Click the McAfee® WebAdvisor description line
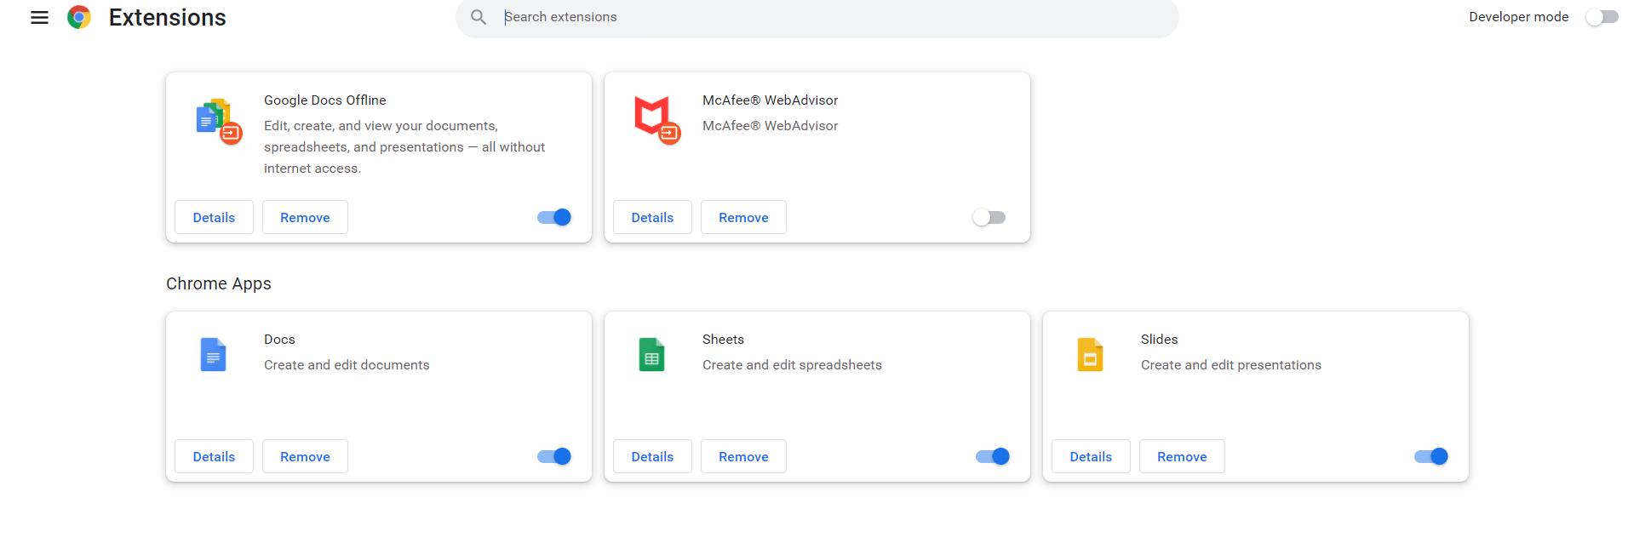The width and height of the screenshot is (1628, 549). (771, 126)
